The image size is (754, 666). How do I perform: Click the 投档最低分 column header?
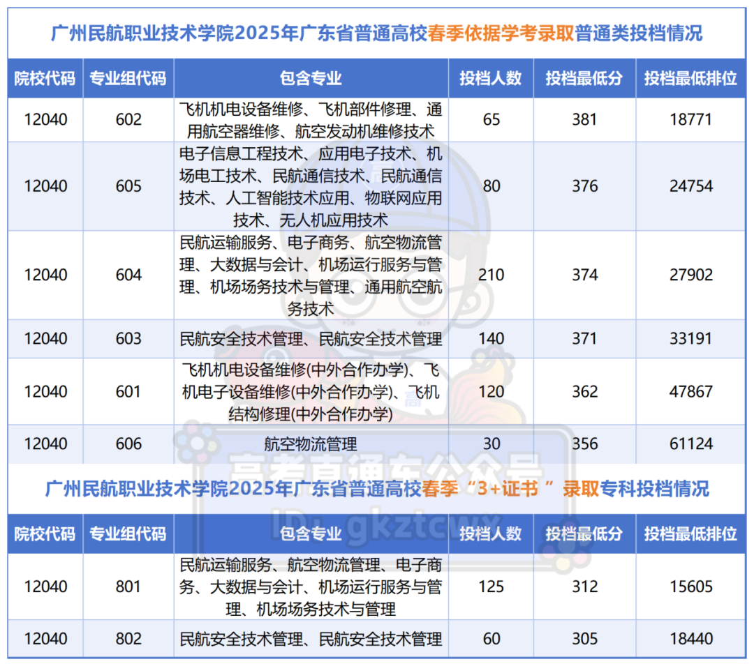584,79
